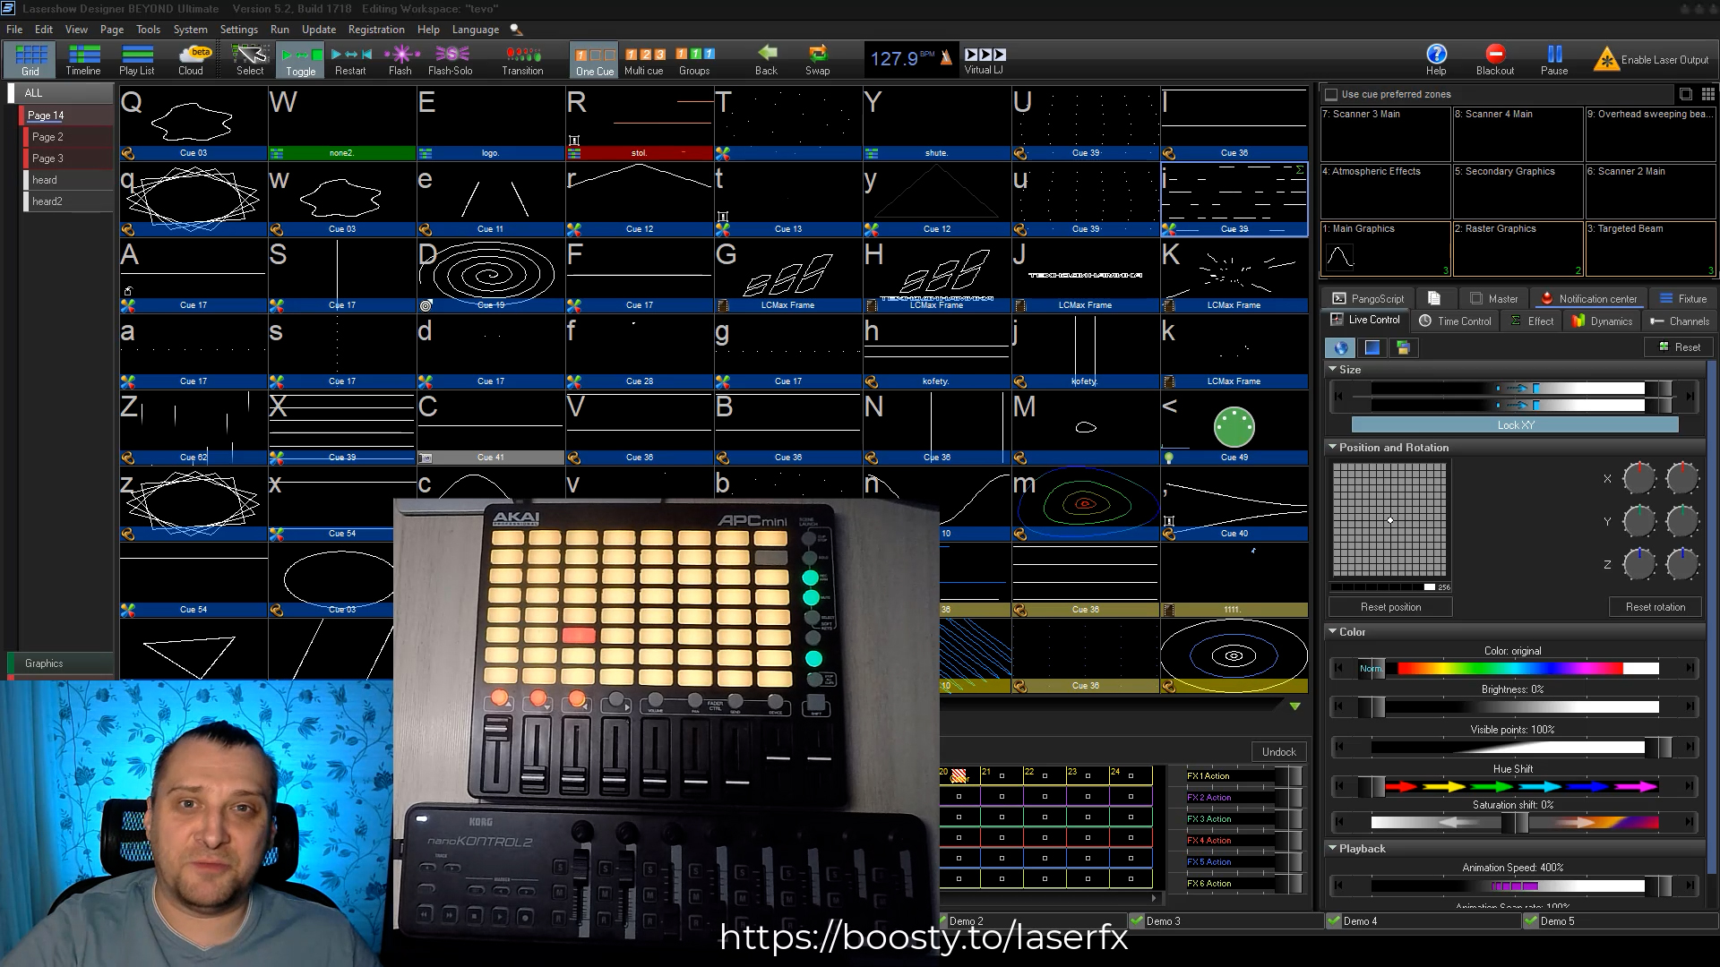Collapse the Size section

[1332, 369]
